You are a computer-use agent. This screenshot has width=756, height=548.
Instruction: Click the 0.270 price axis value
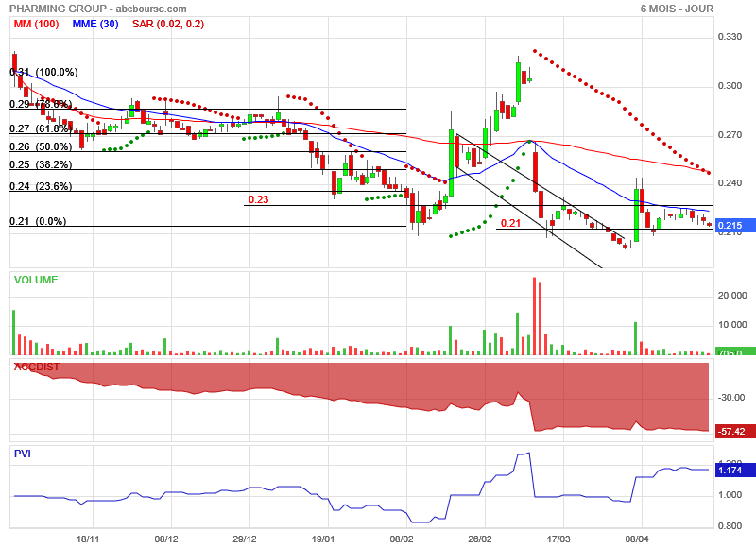730,135
